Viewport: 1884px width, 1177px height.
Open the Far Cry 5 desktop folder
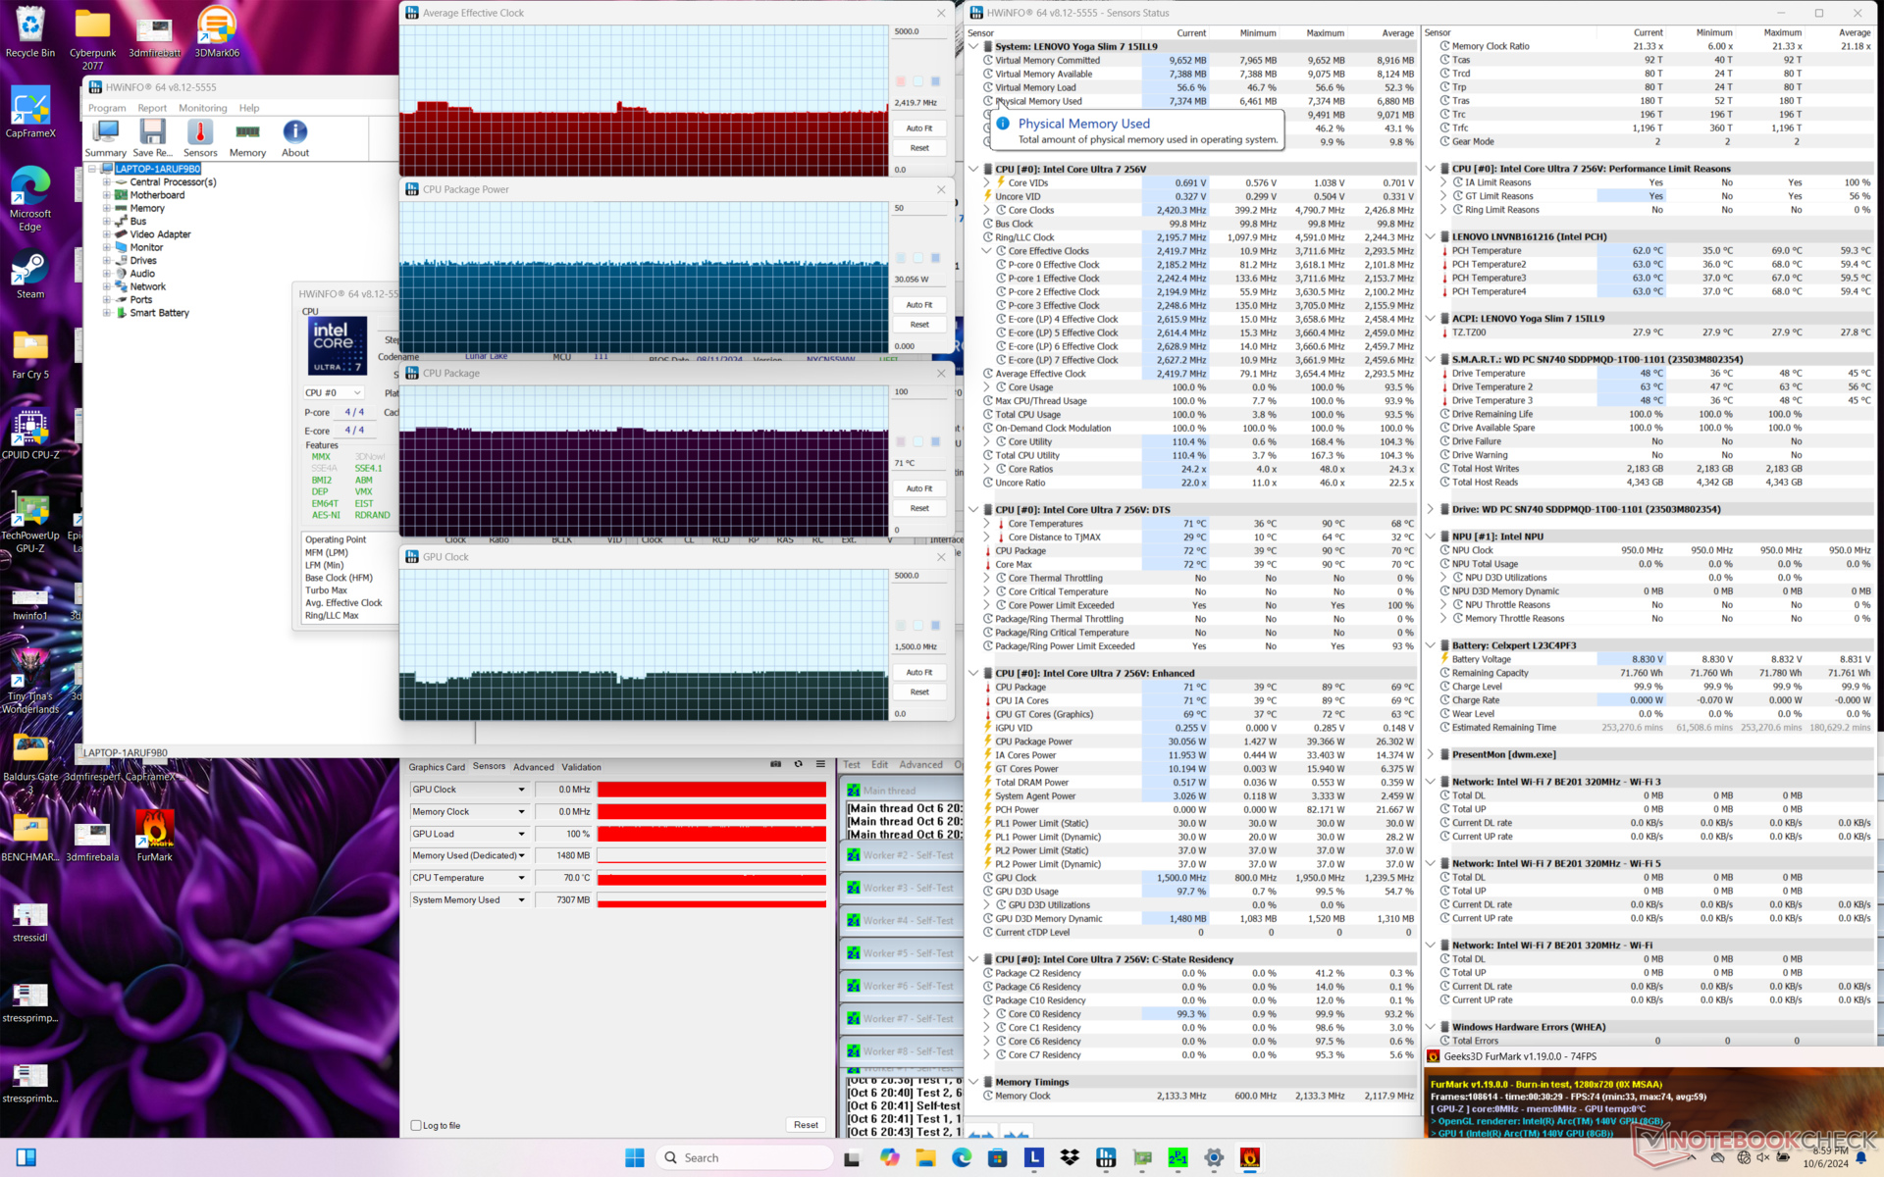pyautogui.click(x=30, y=355)
